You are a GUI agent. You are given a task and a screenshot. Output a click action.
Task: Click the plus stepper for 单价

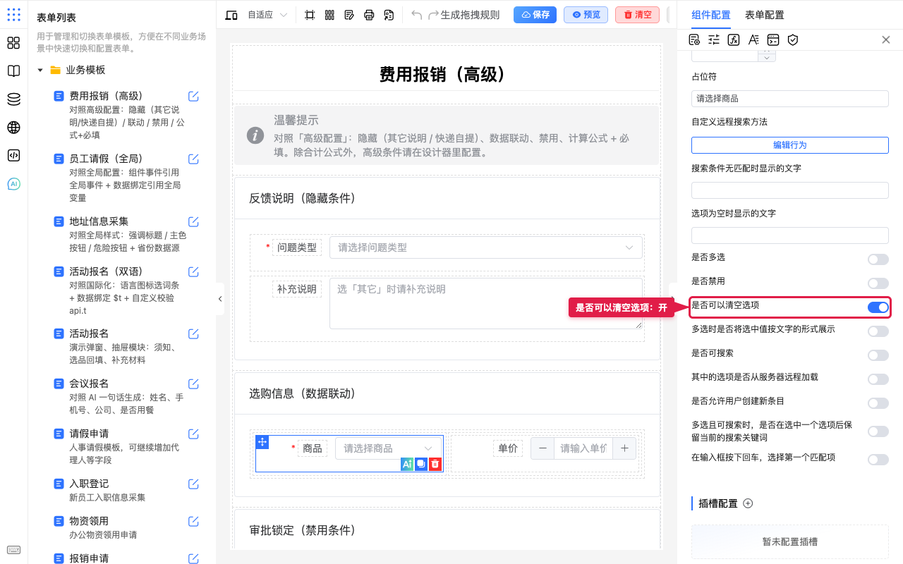pyautogui.click(x=625, y=448)
